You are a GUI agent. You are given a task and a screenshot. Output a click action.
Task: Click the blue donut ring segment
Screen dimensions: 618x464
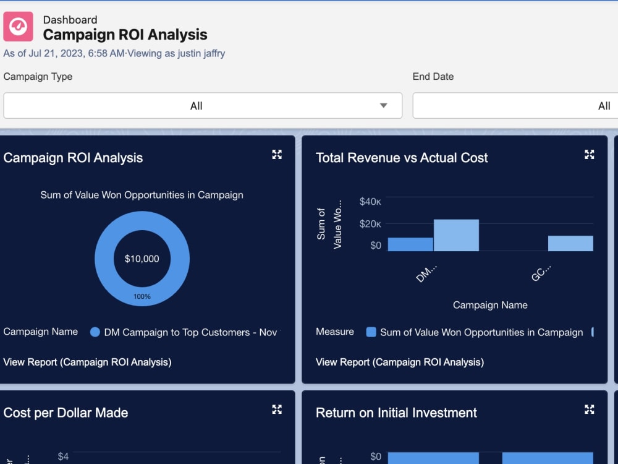pyautogui.click(x=104, y=259)
